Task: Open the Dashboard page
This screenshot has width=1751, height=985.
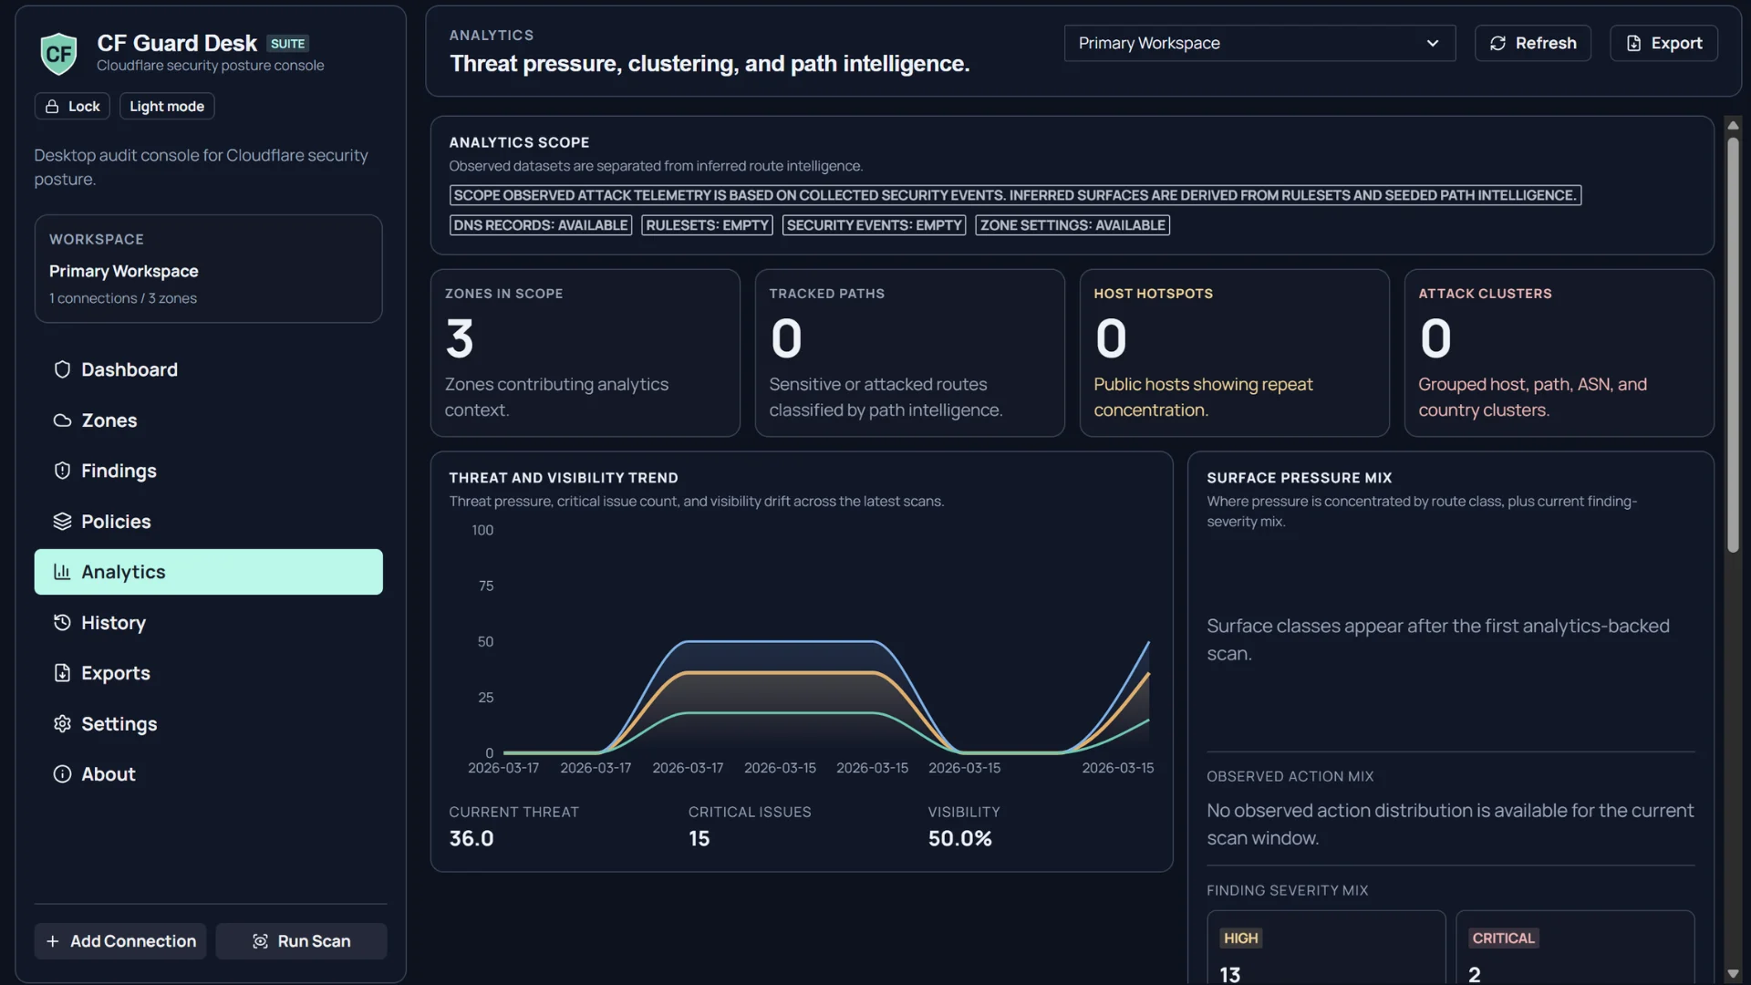Action: point(209,369)
